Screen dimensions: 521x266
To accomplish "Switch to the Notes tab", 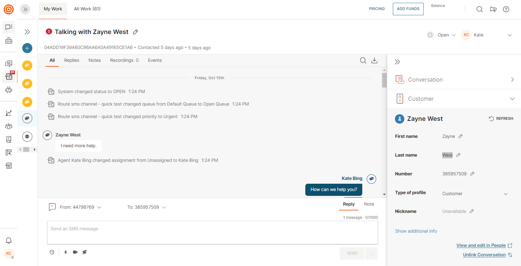I will [94, 60].
